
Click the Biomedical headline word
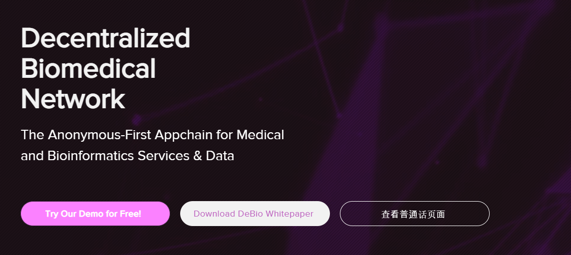point(88,68)
